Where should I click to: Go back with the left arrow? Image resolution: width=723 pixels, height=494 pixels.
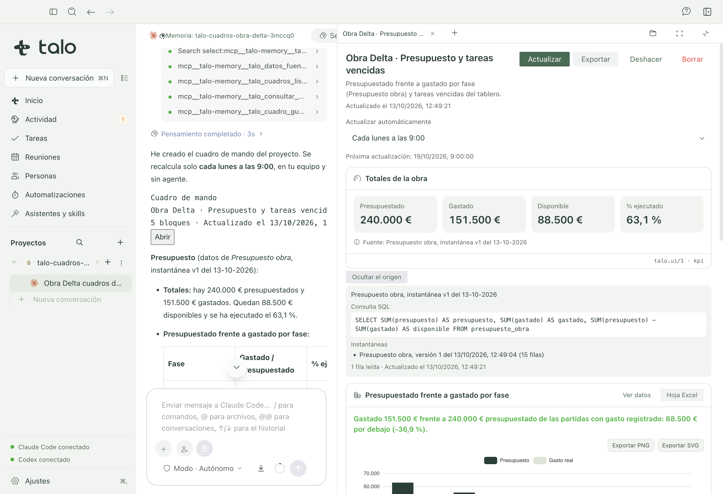point(91,12)
